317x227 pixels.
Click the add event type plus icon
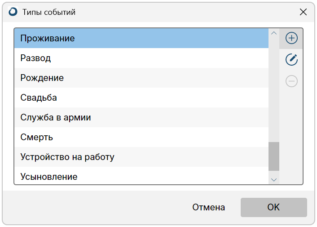[291, 38]
